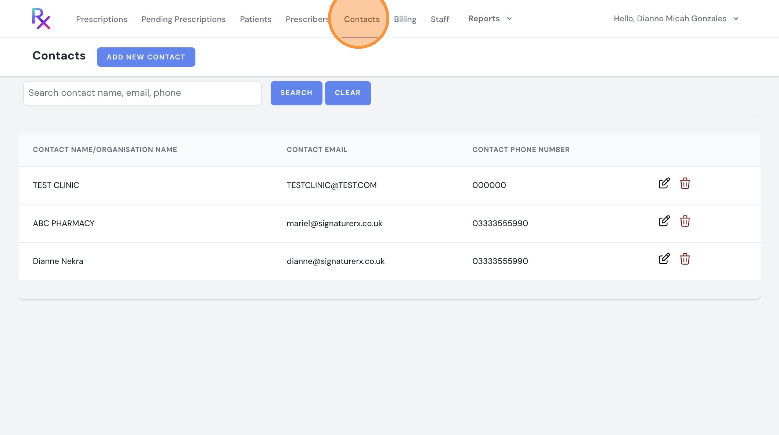Click the chevron beside Reports
779x435 pixels.
pyautogui.click(x=509, y=19)
